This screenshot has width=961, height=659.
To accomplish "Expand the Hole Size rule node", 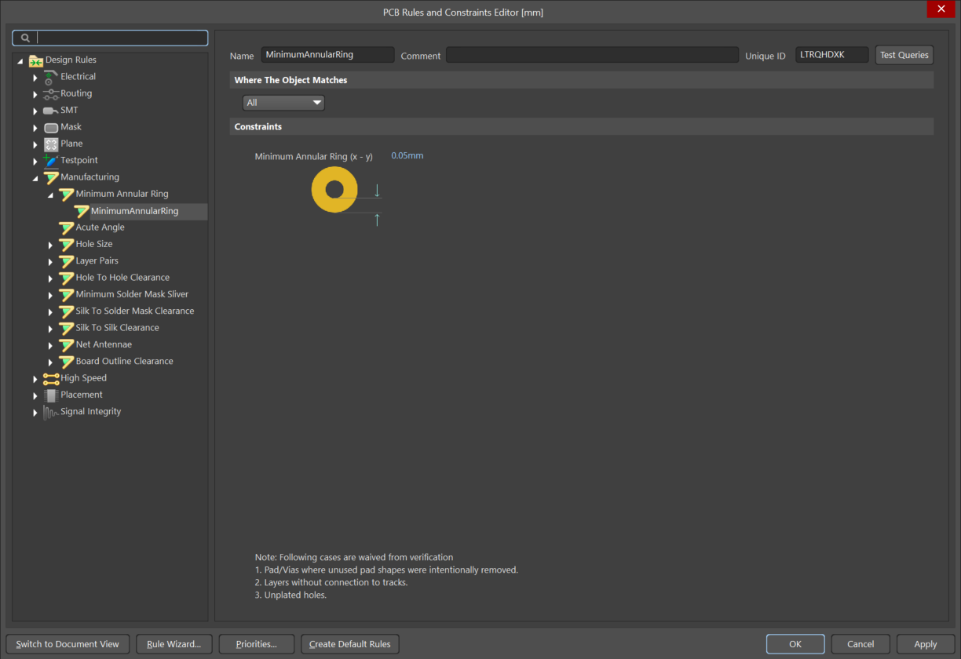I will (50, 245).
